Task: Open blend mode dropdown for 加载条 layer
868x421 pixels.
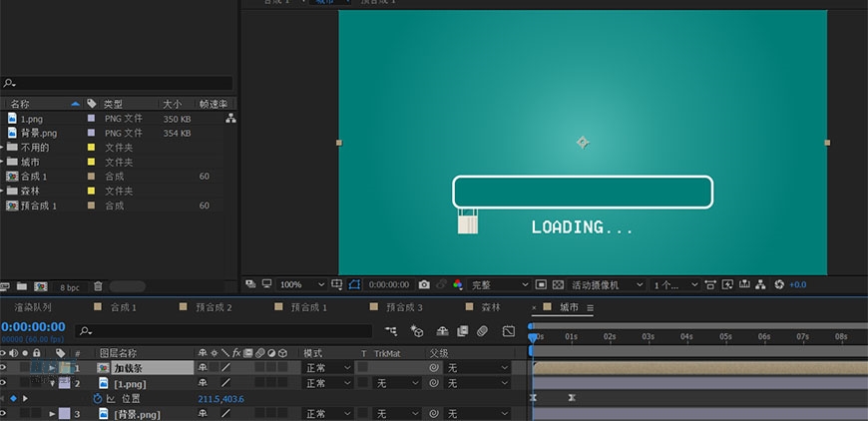Action: tap(327, 367)
